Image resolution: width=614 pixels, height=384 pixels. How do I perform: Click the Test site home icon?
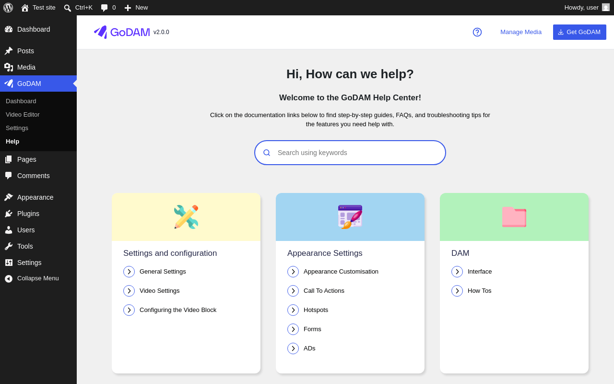pyautogui.click(x=25, y=8)
